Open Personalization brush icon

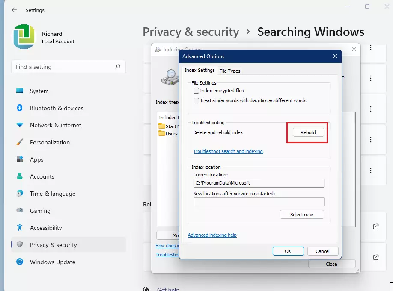20,142
